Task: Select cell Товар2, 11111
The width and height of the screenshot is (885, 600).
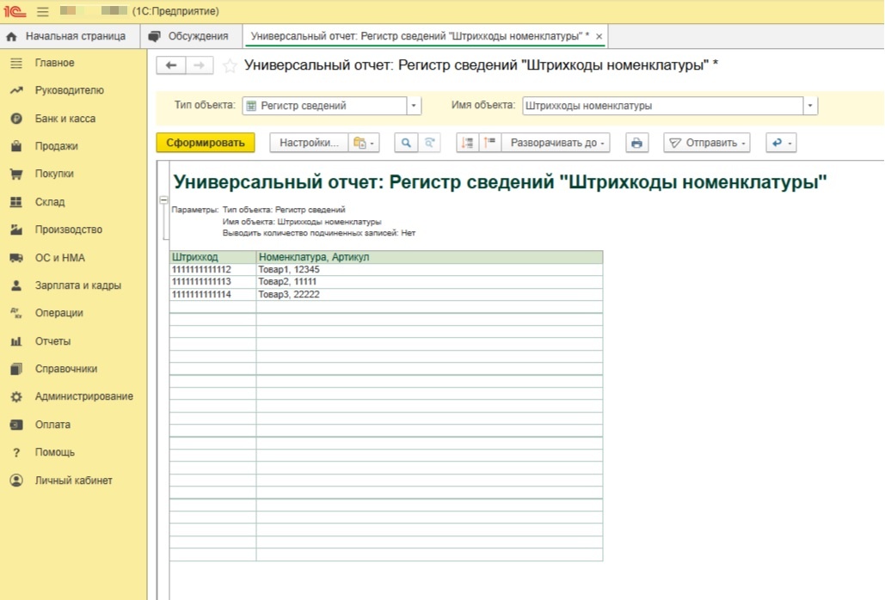Action: [429, 281]
